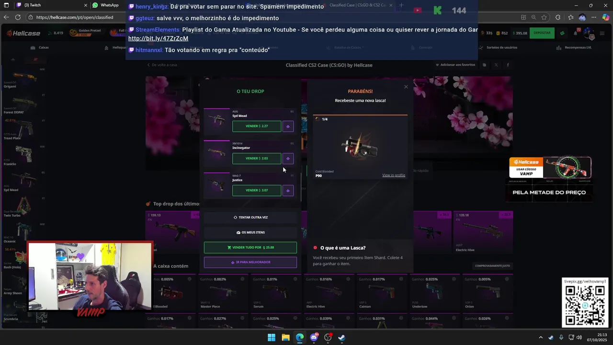Open Os Meus Itens

[250, 232]
